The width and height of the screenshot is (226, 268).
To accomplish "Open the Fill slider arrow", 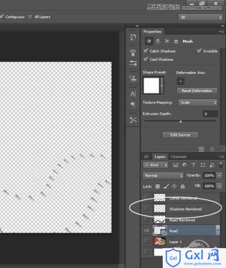I will pyautogui.click(x=219, y=186).
